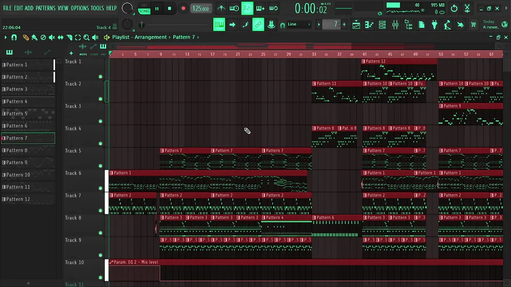Screen dimensions: 511x287
Task: Open the plugin picker plug icon
Action: pos(434,24)
